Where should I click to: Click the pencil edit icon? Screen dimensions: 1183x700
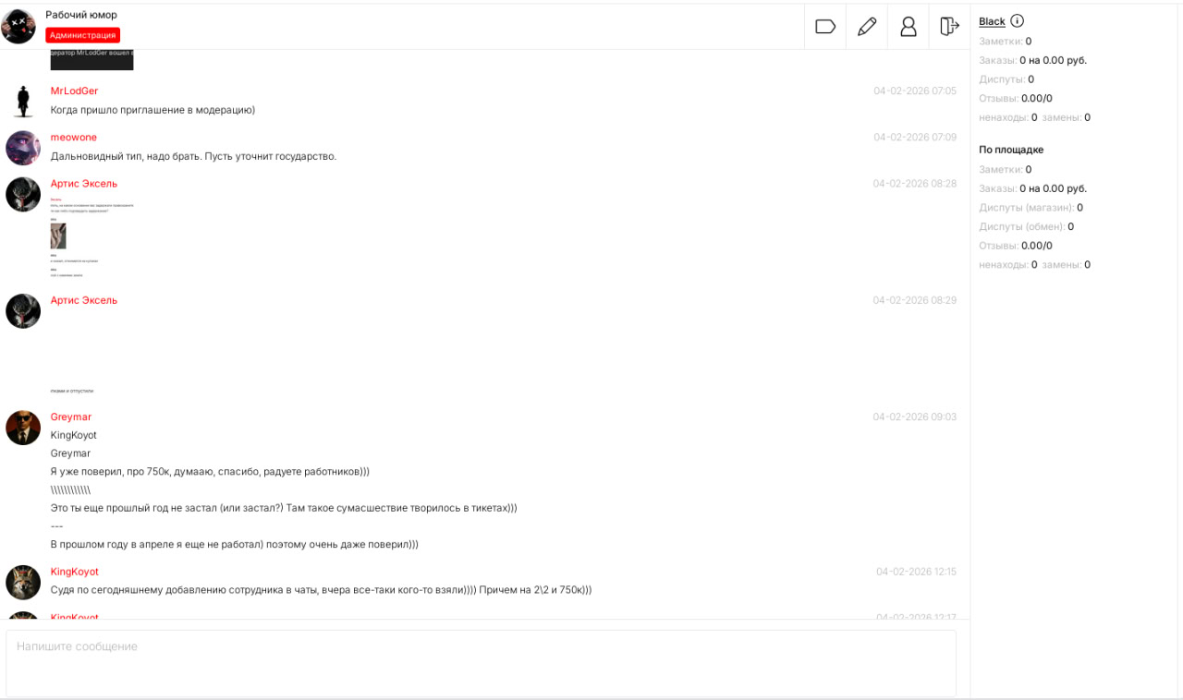tap(867, 27)
